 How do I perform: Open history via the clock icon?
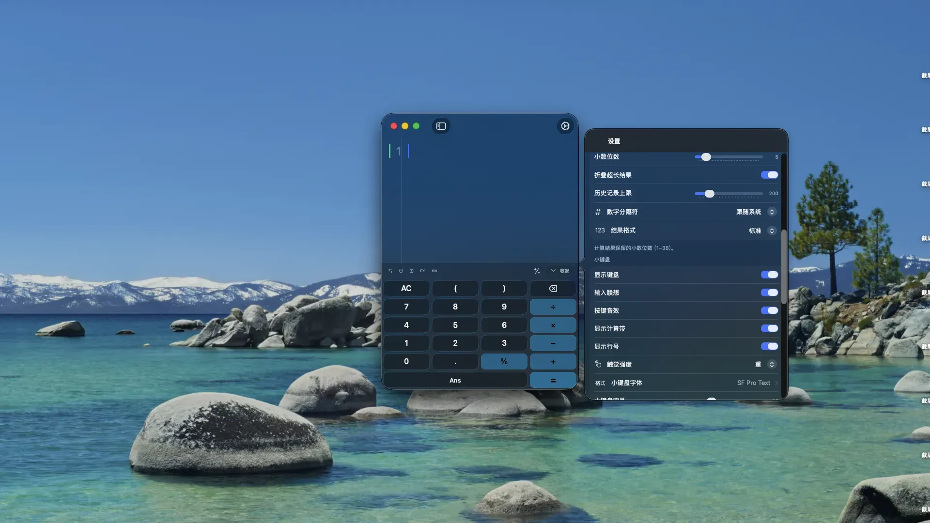(401, 271)
